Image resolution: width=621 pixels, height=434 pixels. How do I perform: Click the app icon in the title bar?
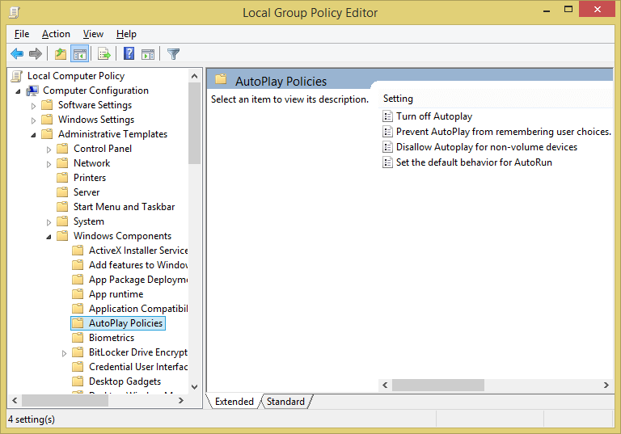[15, 12]
